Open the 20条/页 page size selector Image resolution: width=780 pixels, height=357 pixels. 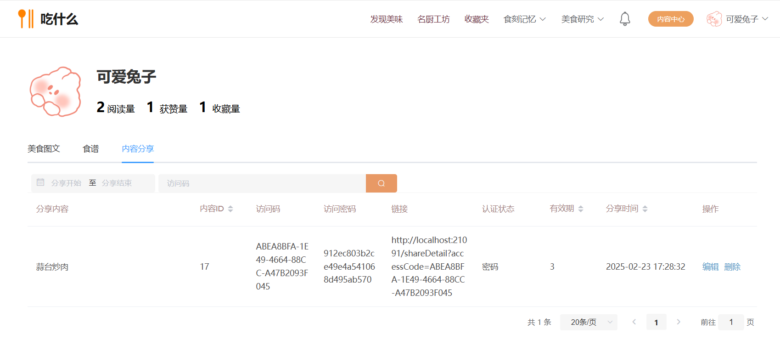pyautogui.click(x=589, y=322)
